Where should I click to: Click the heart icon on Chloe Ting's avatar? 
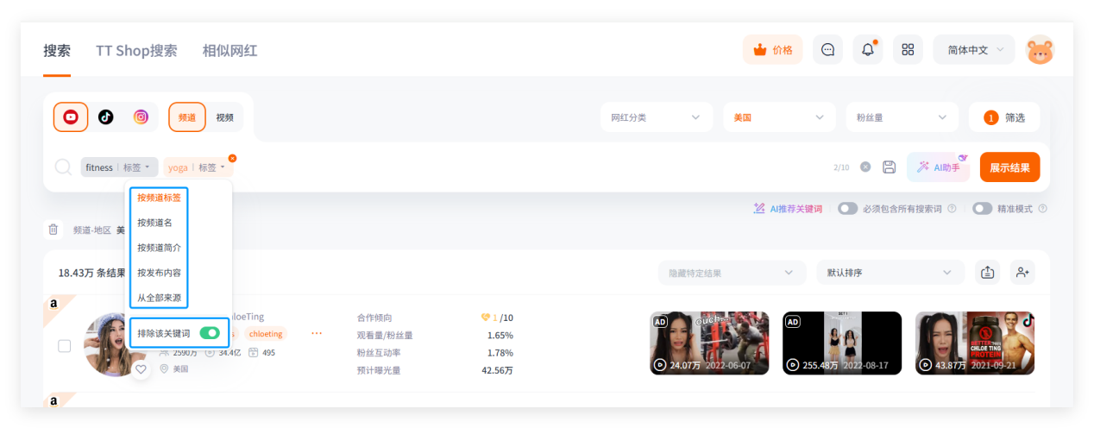[x=141, y=368]
